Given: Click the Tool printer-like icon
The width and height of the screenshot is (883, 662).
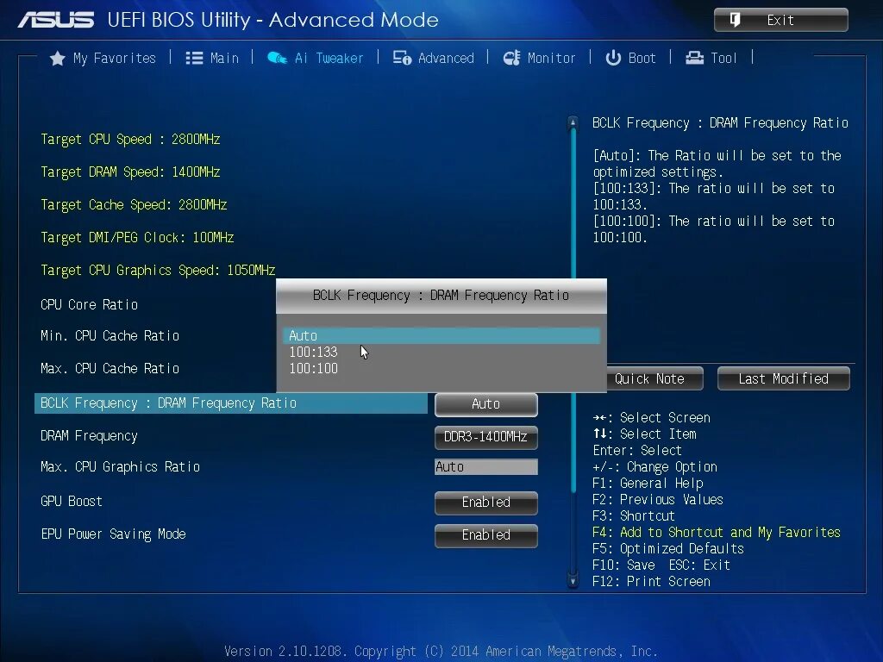Looking at the screenshot, I should [694, 58].
